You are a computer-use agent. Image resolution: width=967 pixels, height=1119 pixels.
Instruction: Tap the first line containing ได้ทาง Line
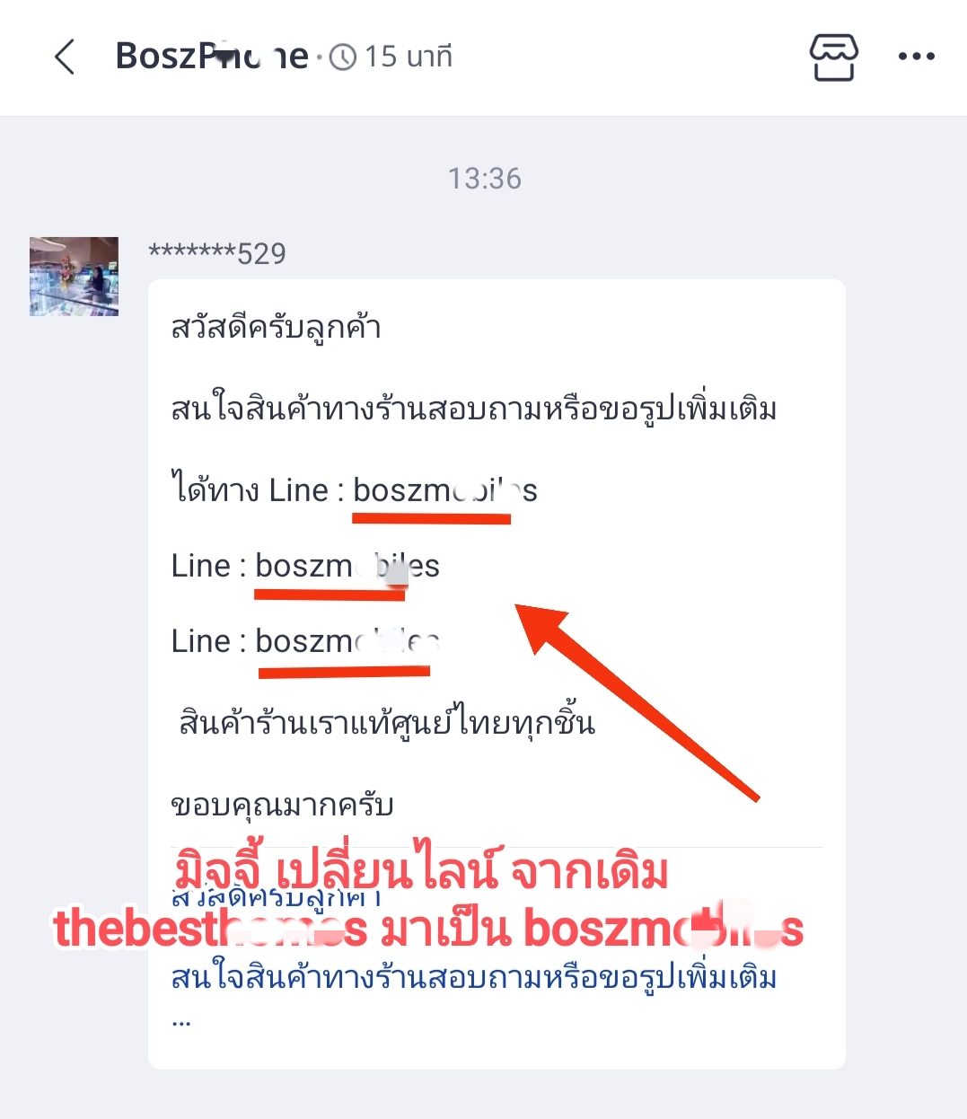(355, 490)
